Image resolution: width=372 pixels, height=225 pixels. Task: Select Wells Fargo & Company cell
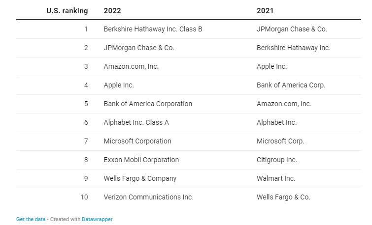140,178
